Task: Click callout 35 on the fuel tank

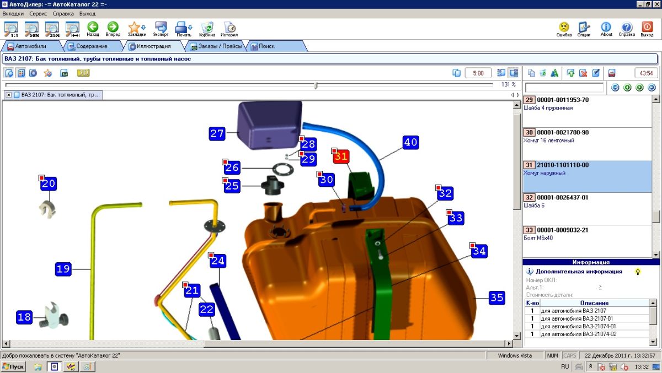Action: 497,298
